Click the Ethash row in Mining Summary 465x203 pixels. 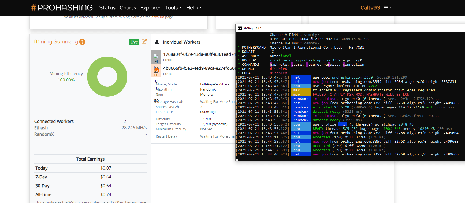point(90,128)
